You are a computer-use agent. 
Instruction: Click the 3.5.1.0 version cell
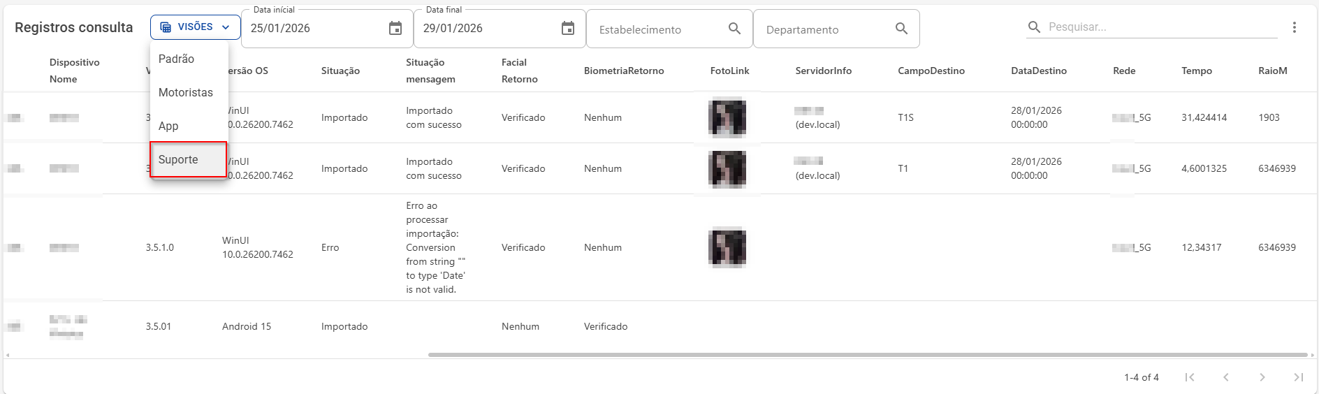[x=159, y=247]
